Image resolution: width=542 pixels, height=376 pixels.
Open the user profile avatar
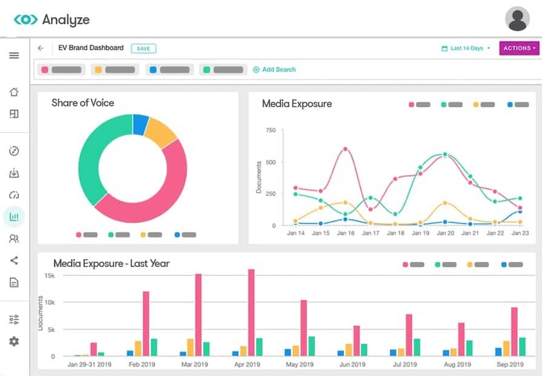point(517,19)
